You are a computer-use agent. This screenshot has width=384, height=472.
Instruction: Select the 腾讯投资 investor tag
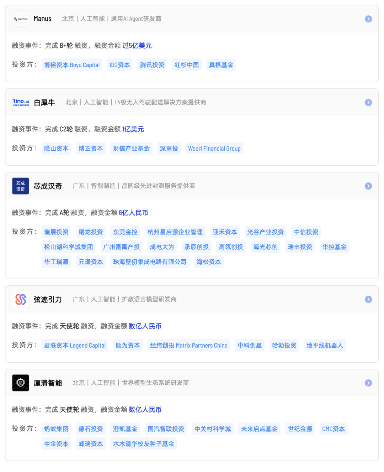pos(152,65)
